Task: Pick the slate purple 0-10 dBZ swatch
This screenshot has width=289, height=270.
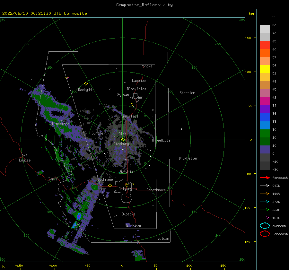Action: 265,150
